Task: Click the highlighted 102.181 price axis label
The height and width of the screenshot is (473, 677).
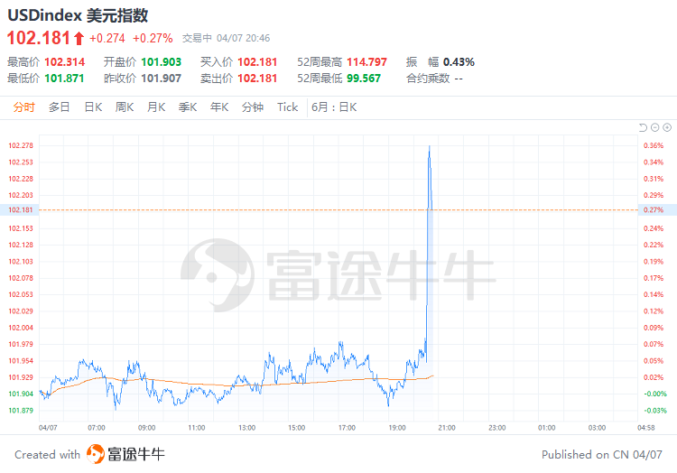Action: click(x=20, y=209)
